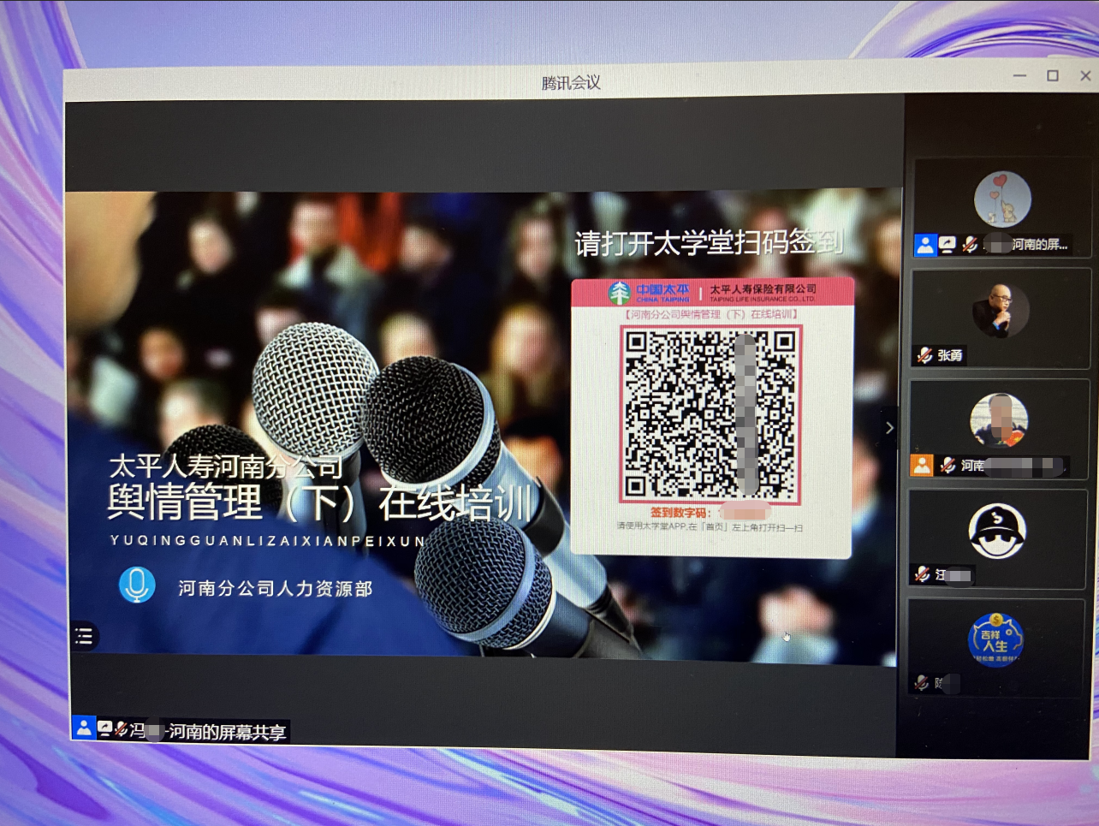Screen dimensions: 1099x826
Task: Select 张勇's avatar thumbnail
Action: [1001, 310]
